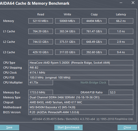Select Memory Latency value 66.2 ns
This screenshot has height=131, width=138.
[x=121, y=21]
